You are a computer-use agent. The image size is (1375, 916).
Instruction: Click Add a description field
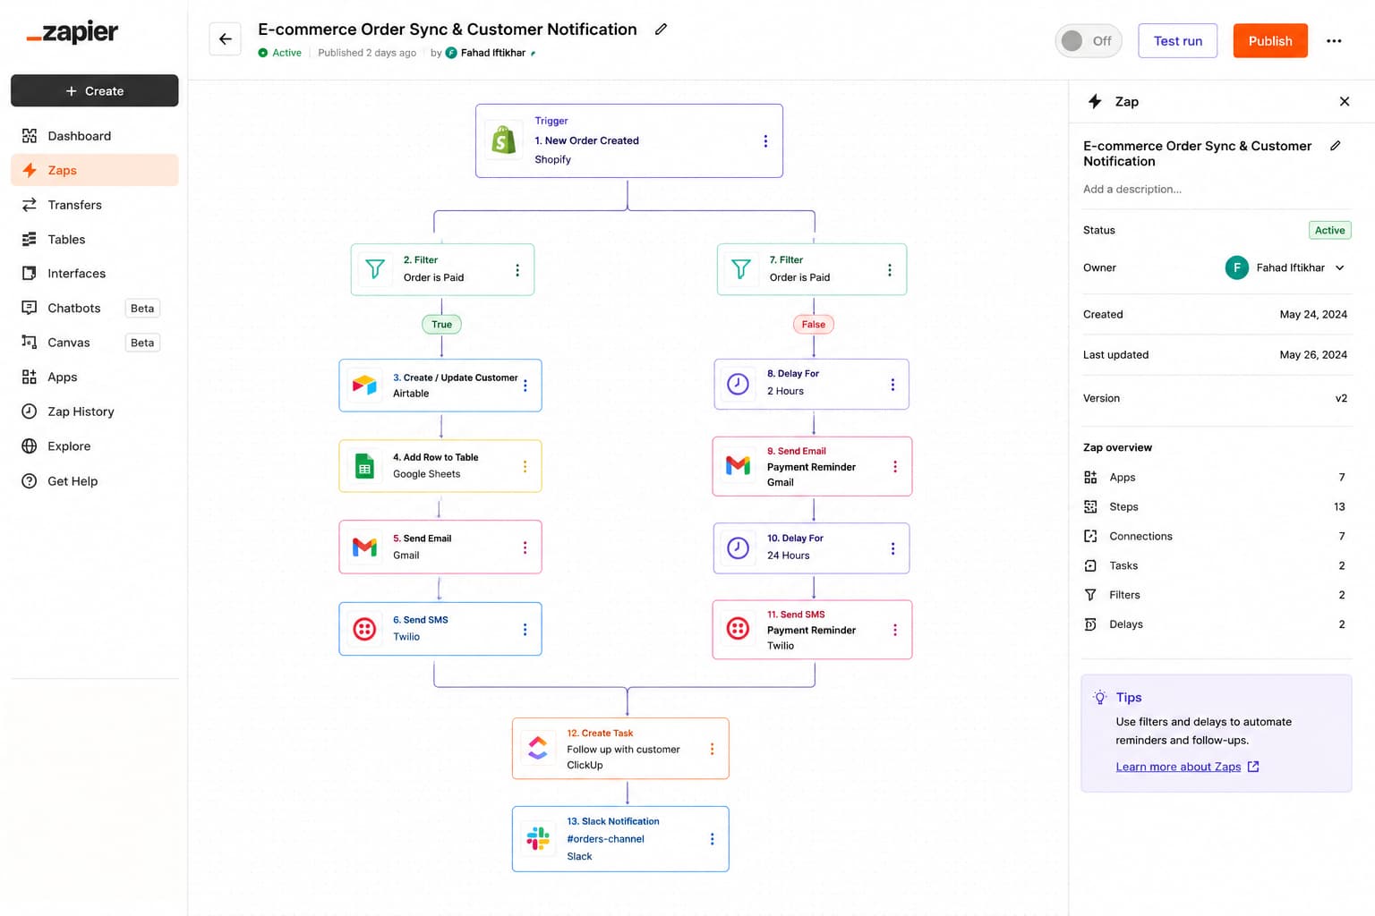click(1132, 189)
